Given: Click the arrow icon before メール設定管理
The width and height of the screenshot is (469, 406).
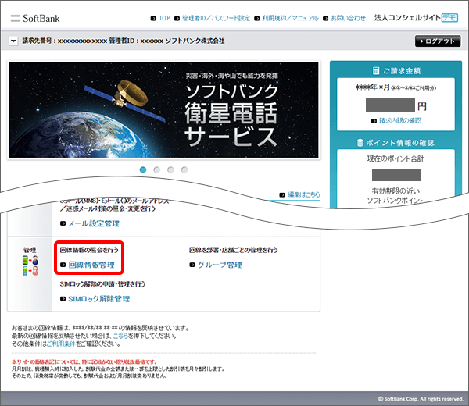Looking at the screenshot, I should [x=63, y=223].
